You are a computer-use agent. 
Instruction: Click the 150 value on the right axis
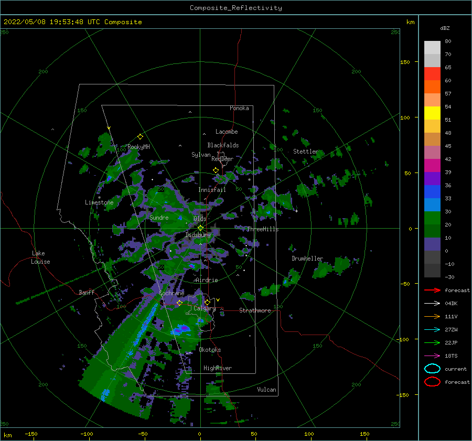(405, 62)
